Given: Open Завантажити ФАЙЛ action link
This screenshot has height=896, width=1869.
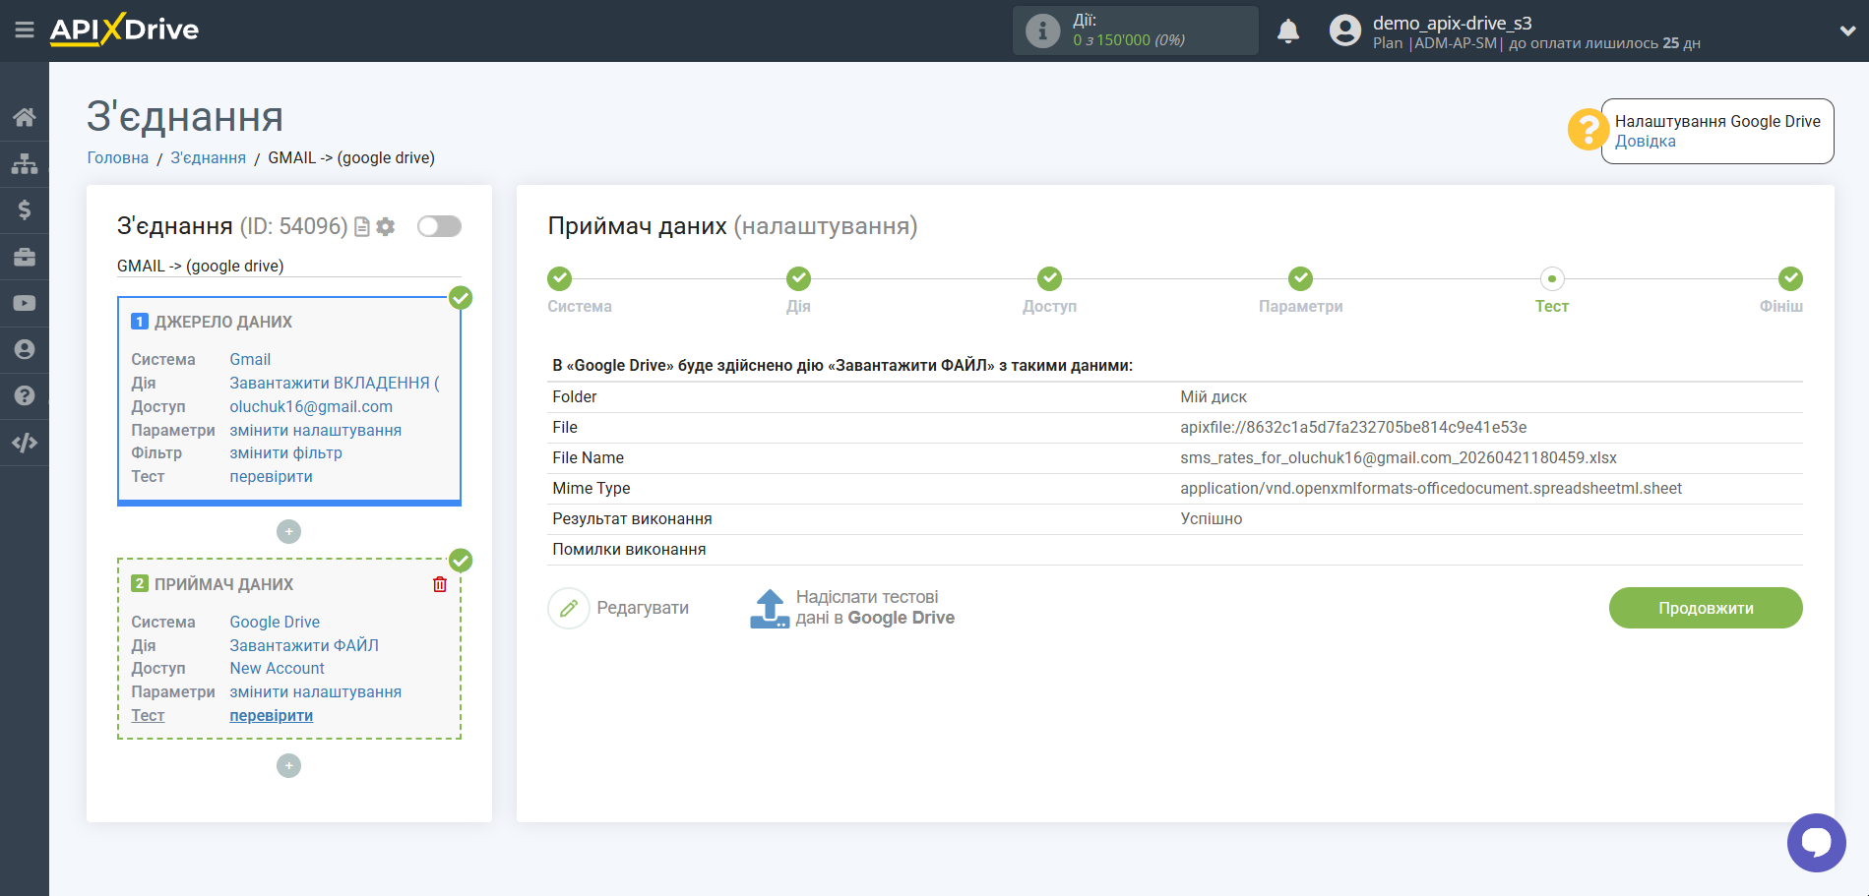Looking at the screenshot, I should click(x=304, y=646).
